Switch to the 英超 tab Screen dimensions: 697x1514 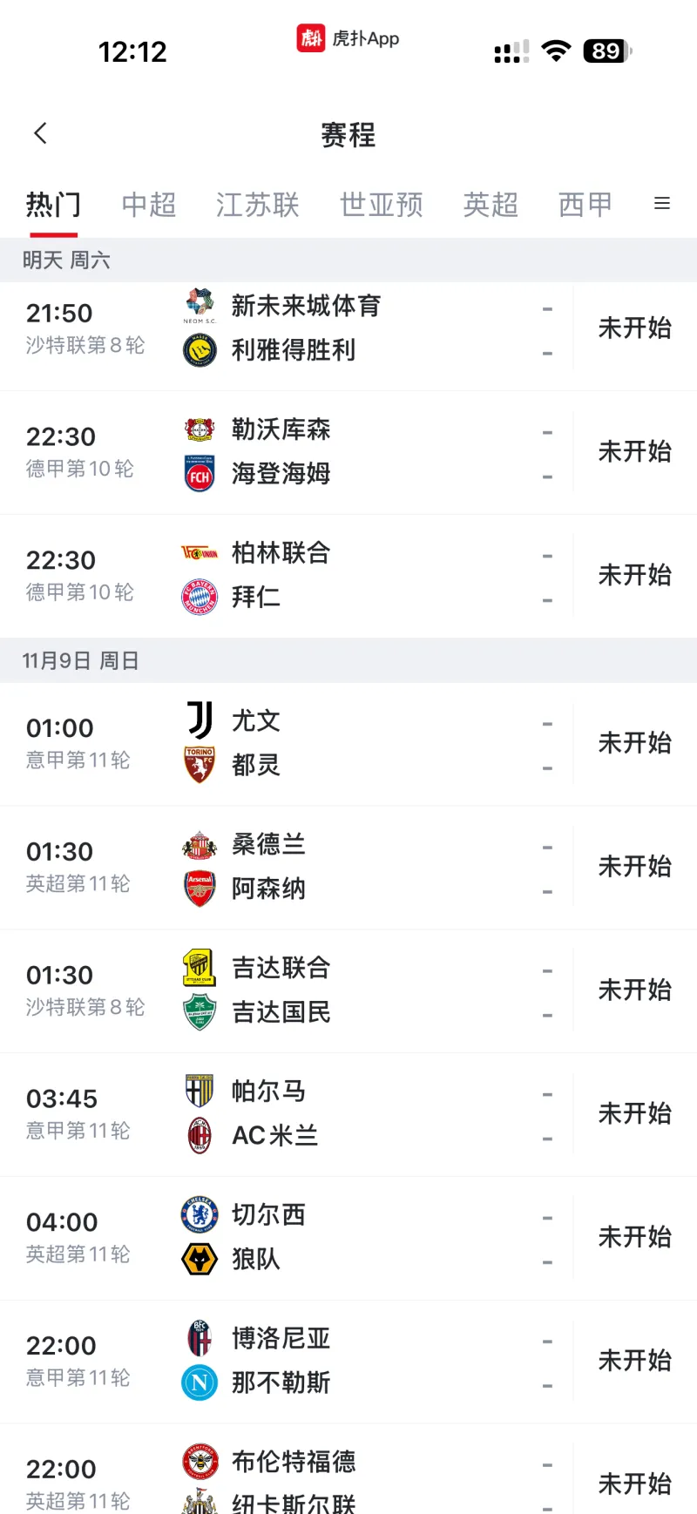(491, 205)
